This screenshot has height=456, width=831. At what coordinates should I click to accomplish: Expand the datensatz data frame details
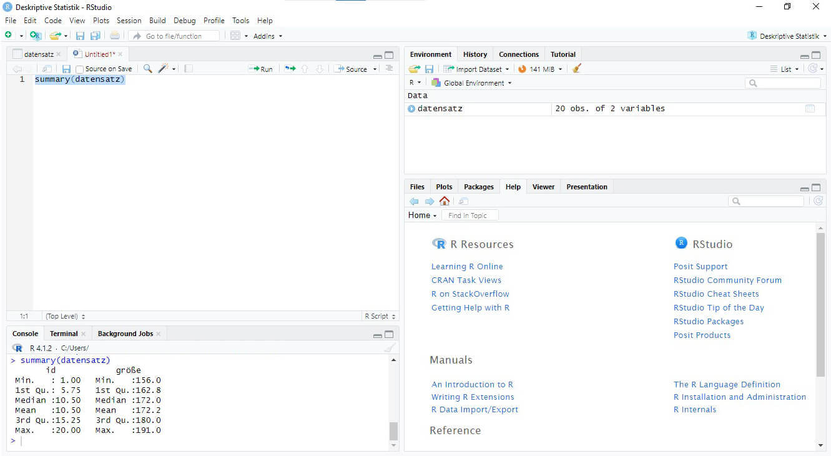click(411, 109)
